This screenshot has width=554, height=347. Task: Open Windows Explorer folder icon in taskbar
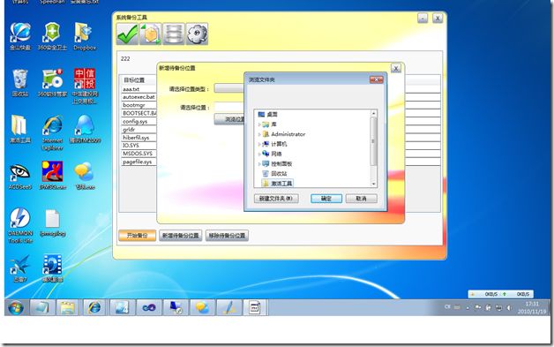(x=67, y=307)
